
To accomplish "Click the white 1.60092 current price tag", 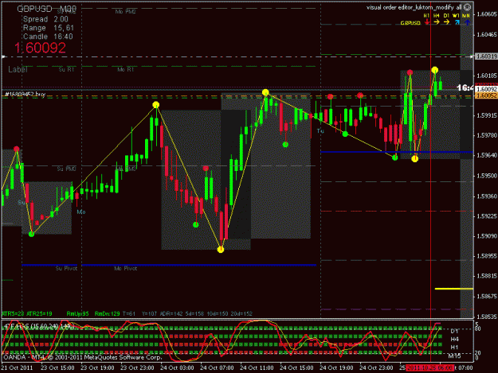I will pos(486,89).
